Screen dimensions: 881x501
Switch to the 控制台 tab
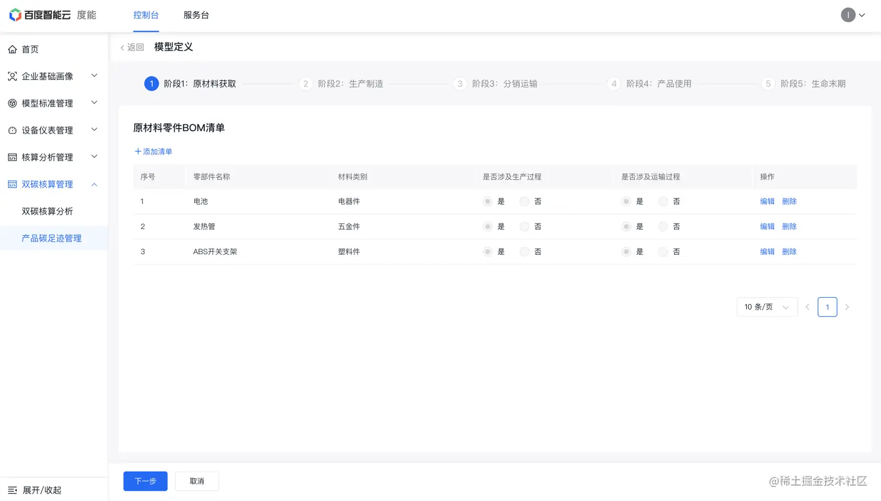[x=146, y=15]
